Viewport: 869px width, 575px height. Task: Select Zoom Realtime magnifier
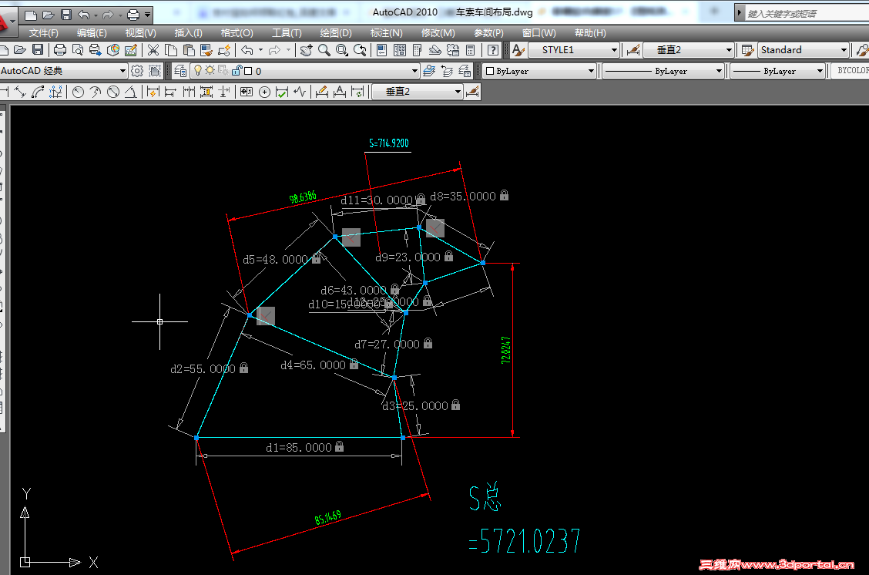tap(324, 50)
